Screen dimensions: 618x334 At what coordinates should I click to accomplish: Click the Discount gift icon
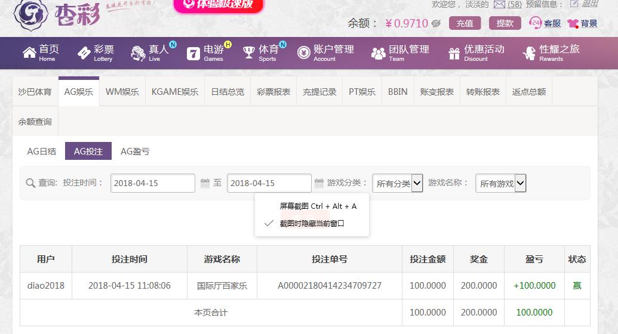coord(454,53)
